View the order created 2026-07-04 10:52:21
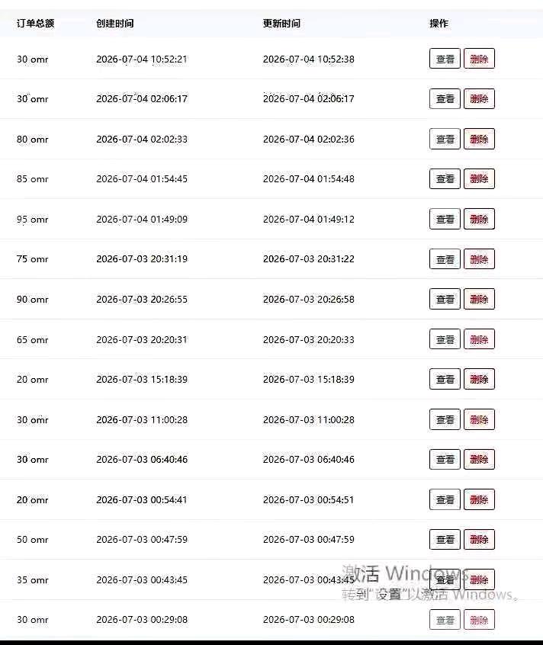 445,59
